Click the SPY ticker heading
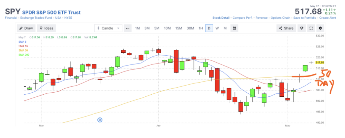The image size is (345, 138). point(13,11)
